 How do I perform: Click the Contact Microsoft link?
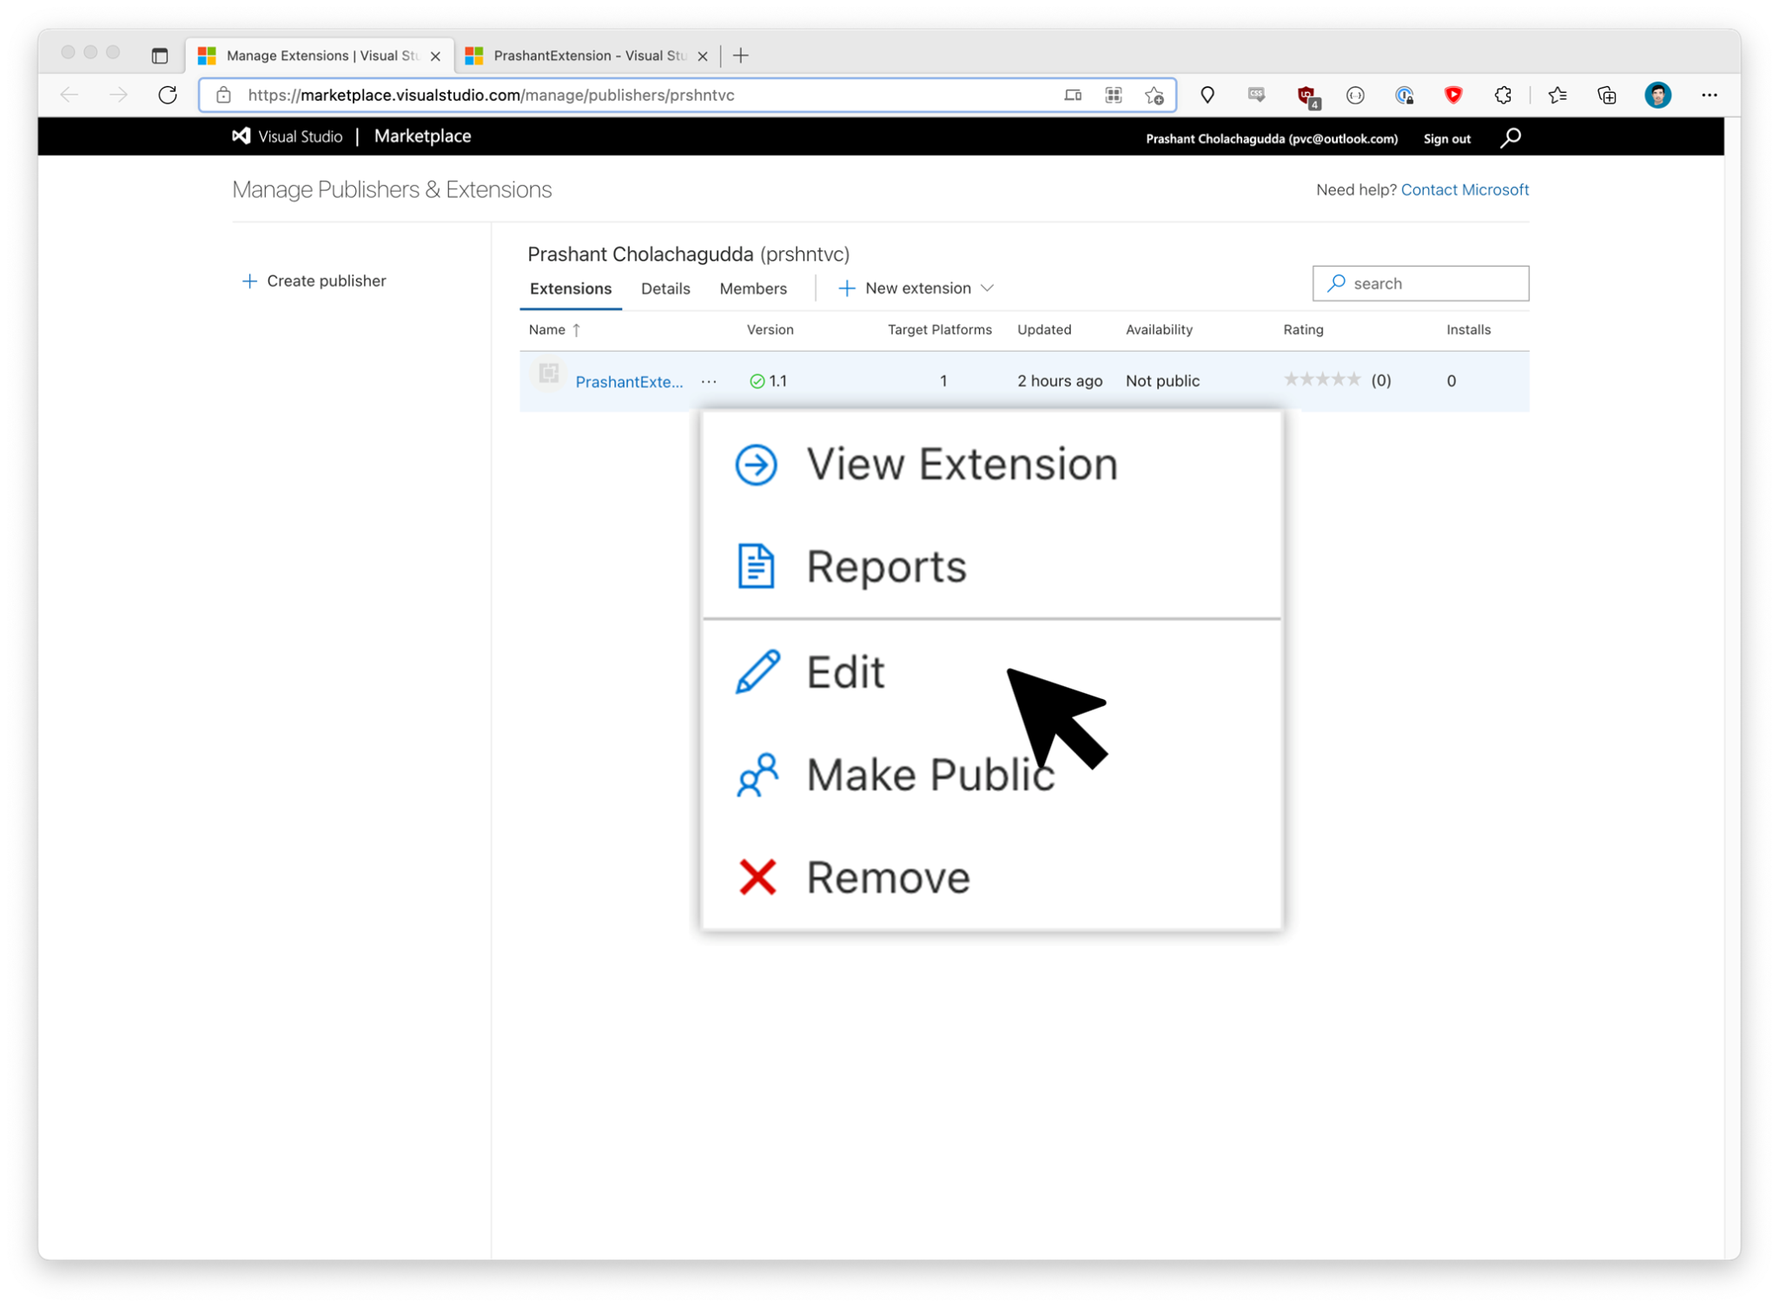tap(1464, 189)
